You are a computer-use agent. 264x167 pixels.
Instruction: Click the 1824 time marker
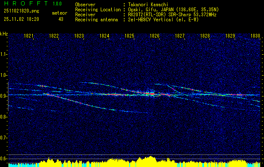[105, 35]
